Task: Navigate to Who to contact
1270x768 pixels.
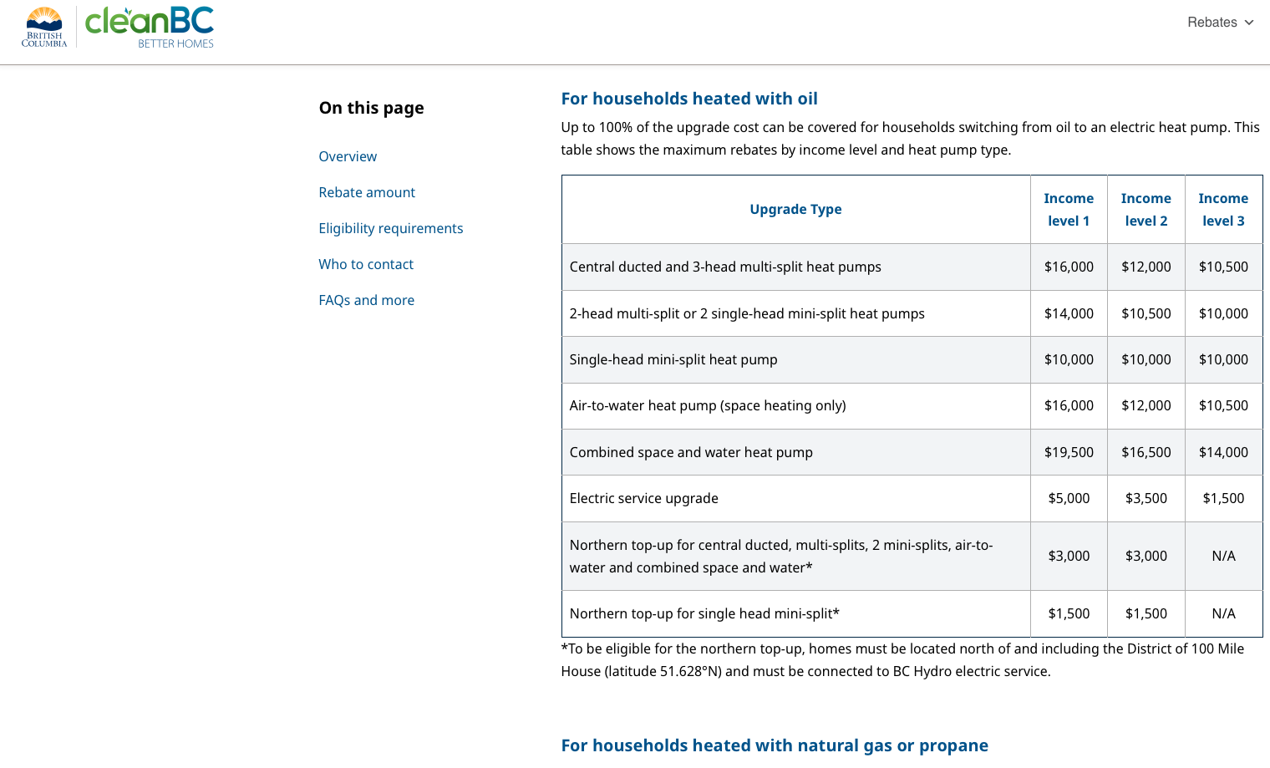Action: click(366, 264)
